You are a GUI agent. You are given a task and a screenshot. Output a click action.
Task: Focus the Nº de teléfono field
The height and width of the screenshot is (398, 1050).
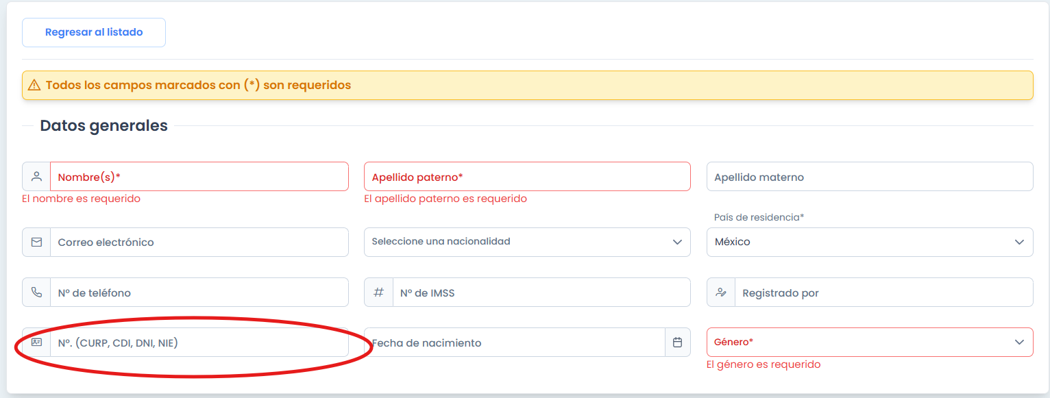tap(199, 293)
